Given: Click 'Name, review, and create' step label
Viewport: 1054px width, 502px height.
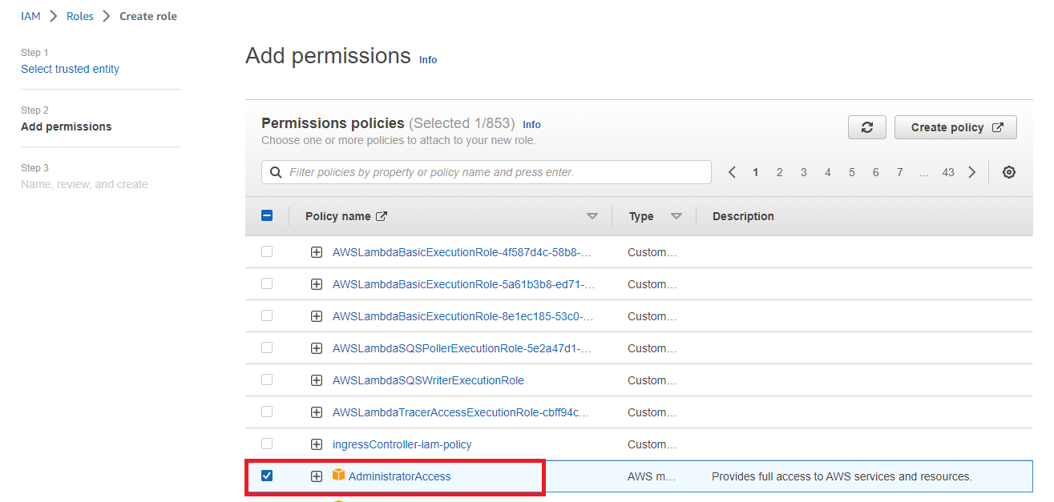Looking at the screenshot, I should 84,184.
